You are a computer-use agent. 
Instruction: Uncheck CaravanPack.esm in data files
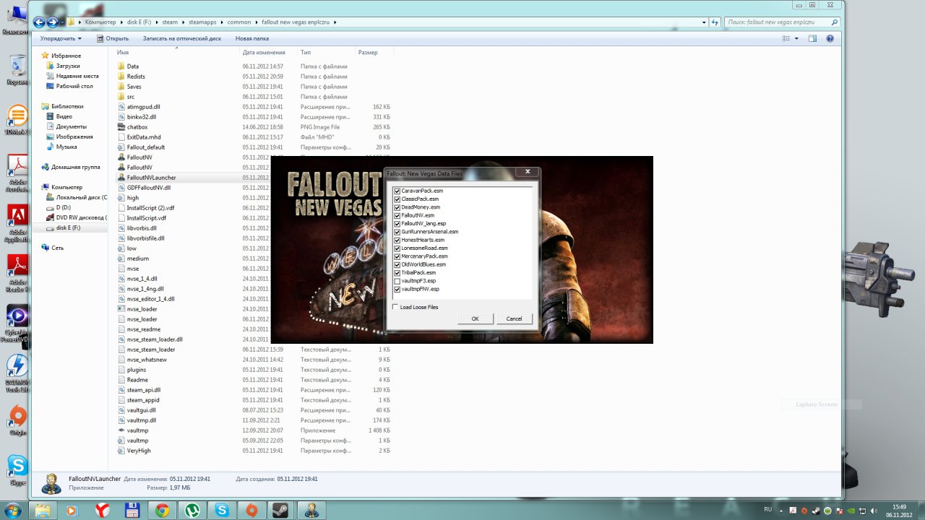pyautogui.click(x=397, y=191)
